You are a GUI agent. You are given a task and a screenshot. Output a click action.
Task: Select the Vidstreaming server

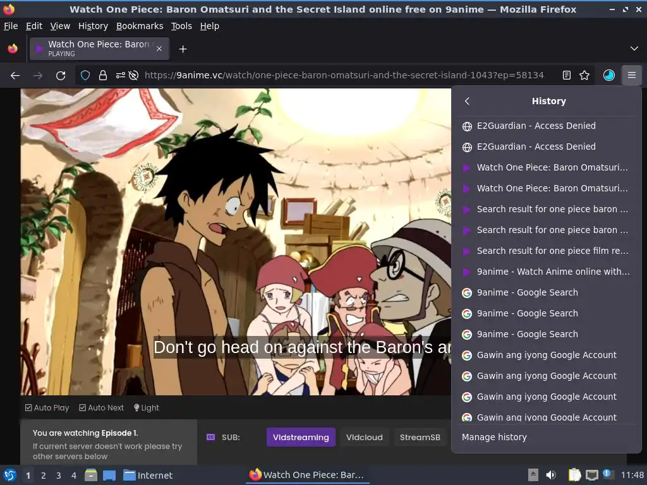click(x=301, y=437)
